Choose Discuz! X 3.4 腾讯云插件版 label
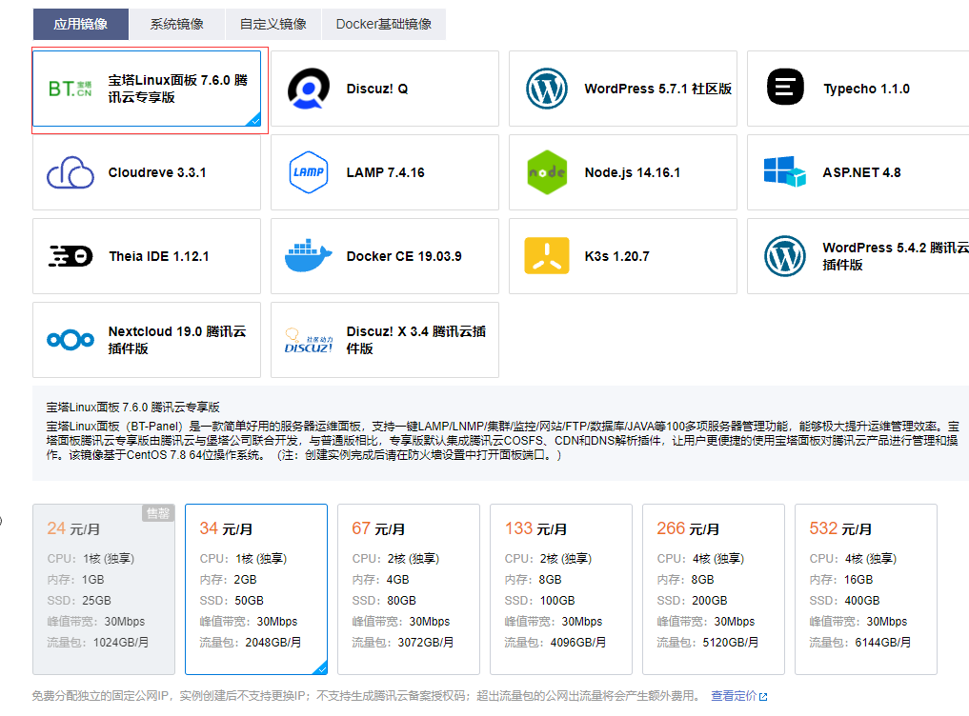Screen dimensions: 969x716 point(416,340)
